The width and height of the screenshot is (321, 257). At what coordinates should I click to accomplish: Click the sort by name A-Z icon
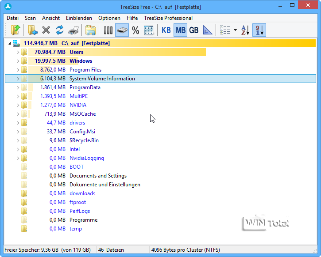[245, 30]
